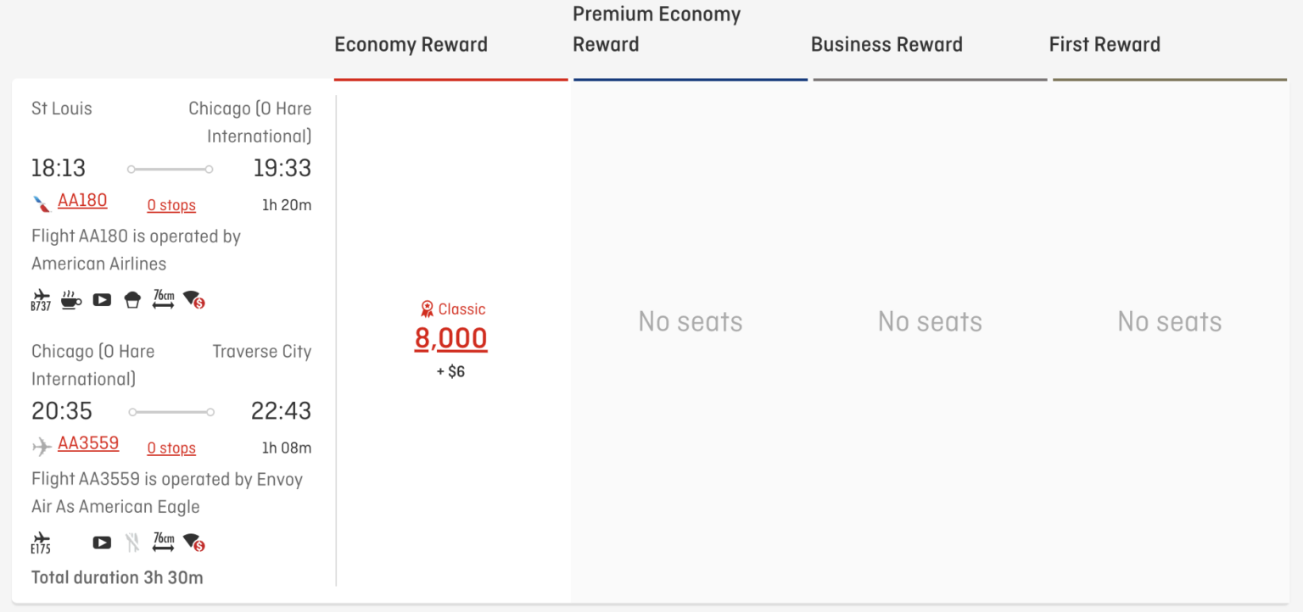The height and width of the screenshot is (612, 1303).
Task: Click the route progress line for AA180
Action: point(170,168)
